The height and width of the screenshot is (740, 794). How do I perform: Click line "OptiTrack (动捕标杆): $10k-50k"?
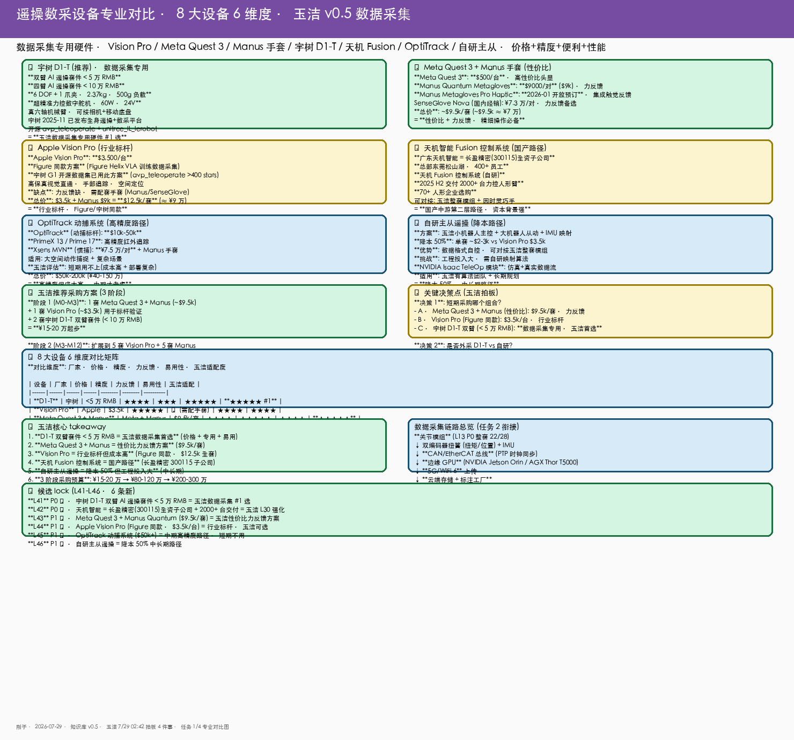tap(85, 233)
